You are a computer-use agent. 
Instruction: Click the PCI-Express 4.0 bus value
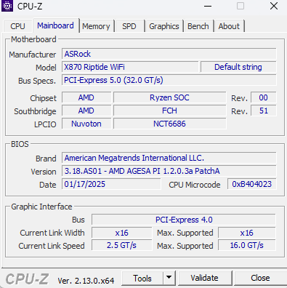tap(184, 220)
